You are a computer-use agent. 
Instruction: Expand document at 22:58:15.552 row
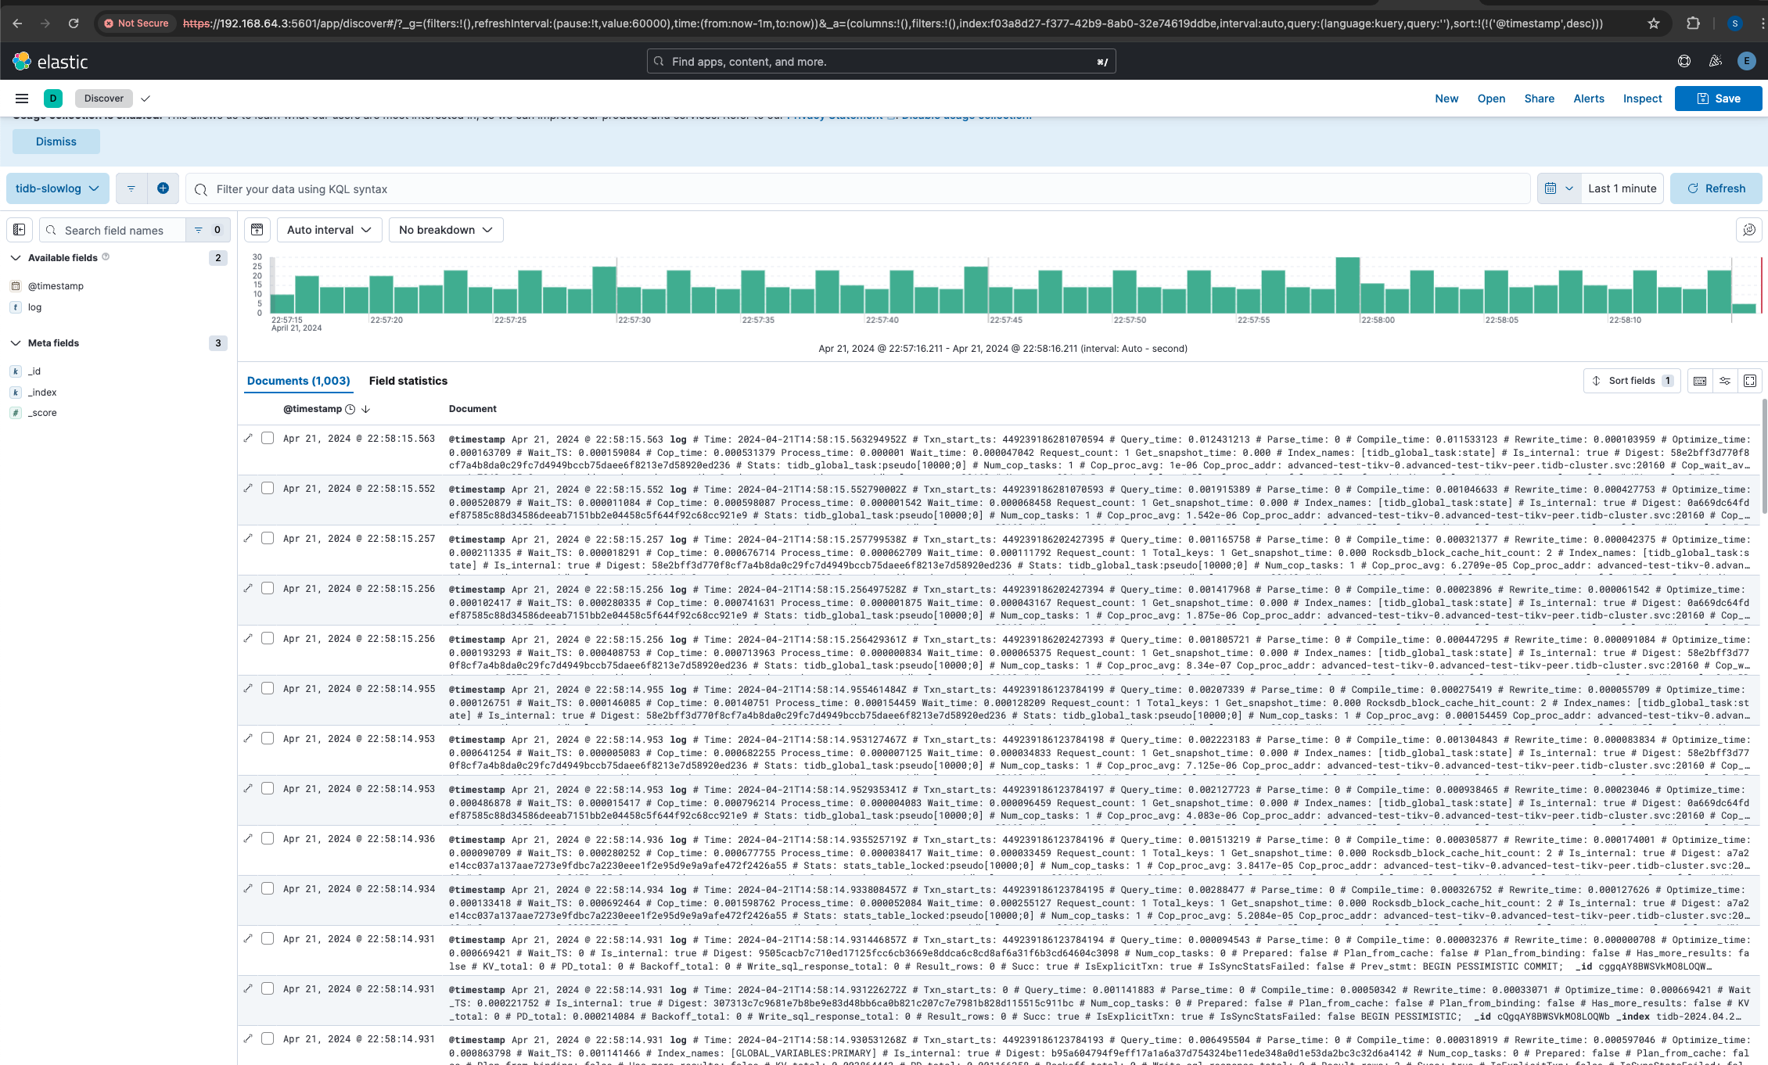[x=248, y=488]
